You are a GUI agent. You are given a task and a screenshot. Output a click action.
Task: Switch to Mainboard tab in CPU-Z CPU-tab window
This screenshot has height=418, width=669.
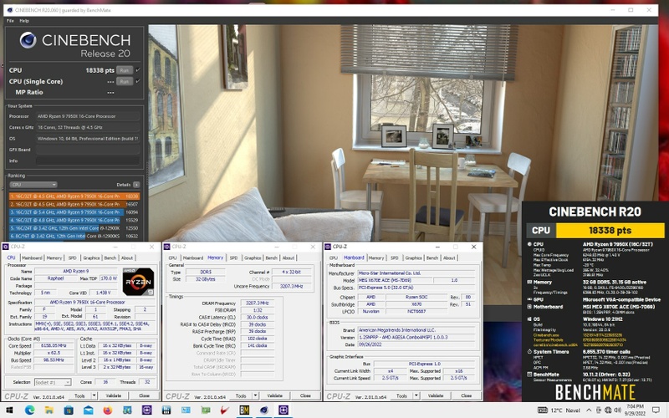click(32, 257)
